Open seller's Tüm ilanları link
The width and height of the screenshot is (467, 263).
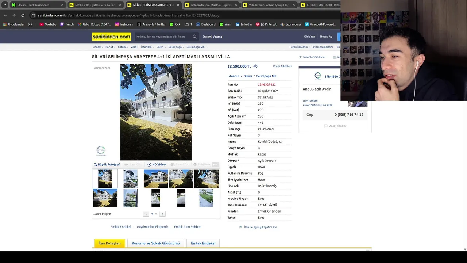[310, 101]
